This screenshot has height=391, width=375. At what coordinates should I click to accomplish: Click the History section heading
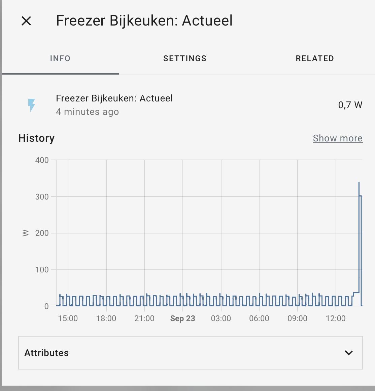pos(36,138)
